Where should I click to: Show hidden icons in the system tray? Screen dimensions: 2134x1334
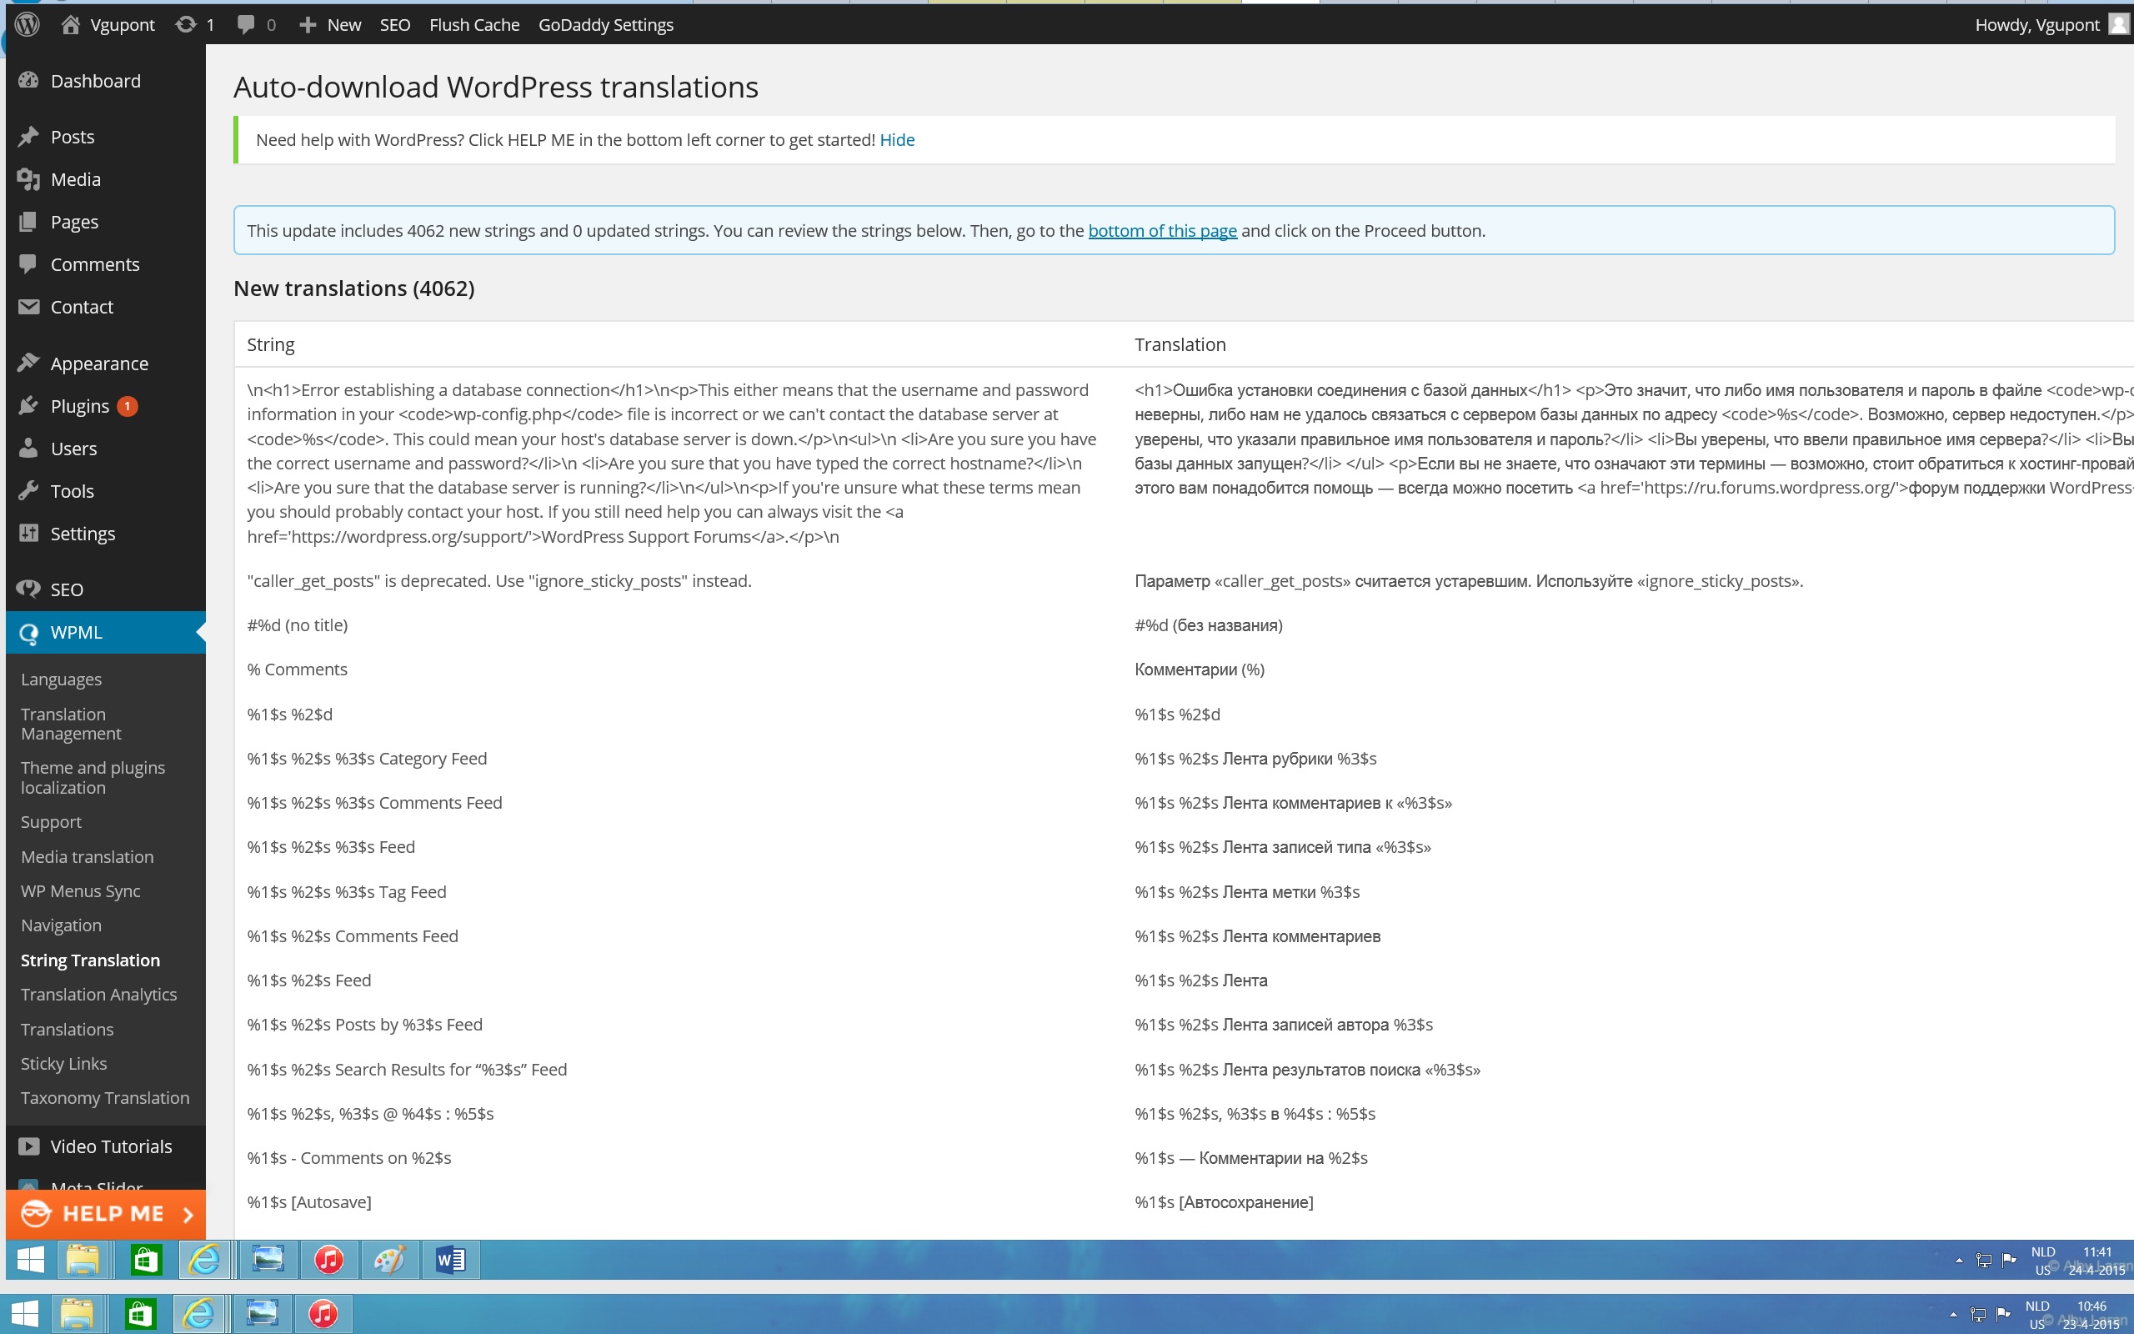pos(1960,1260)
